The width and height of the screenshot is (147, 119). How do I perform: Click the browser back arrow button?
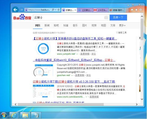[15, 10]
